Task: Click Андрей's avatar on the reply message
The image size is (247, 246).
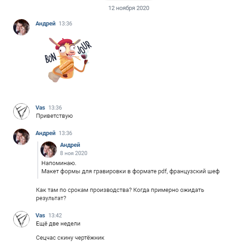Action: 21,137
